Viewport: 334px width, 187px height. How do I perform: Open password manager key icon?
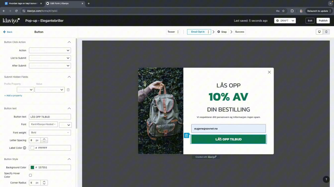pos(278,11)
